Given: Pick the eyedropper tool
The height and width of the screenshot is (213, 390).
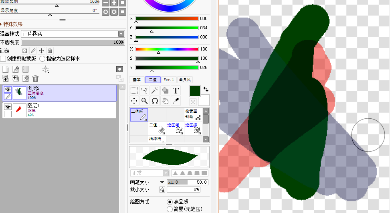Looking at the screenshot, I should [176, 101].
